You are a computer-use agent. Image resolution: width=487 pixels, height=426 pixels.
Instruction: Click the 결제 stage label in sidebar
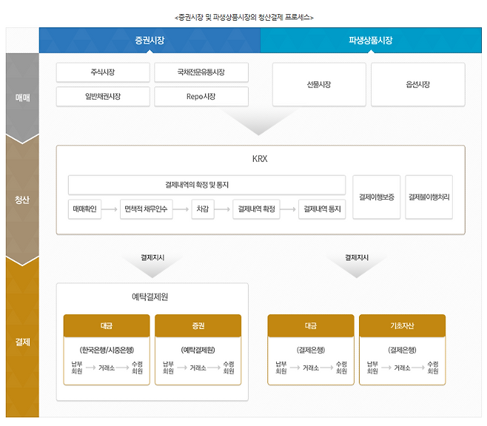pyautogui.click(x=22, y=342)
